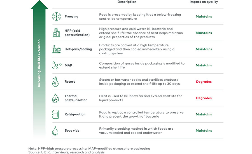Click the Thermal pasteurization flame icon
The height and width of the screenshot is (154, 252).
(x=55, y=98)
